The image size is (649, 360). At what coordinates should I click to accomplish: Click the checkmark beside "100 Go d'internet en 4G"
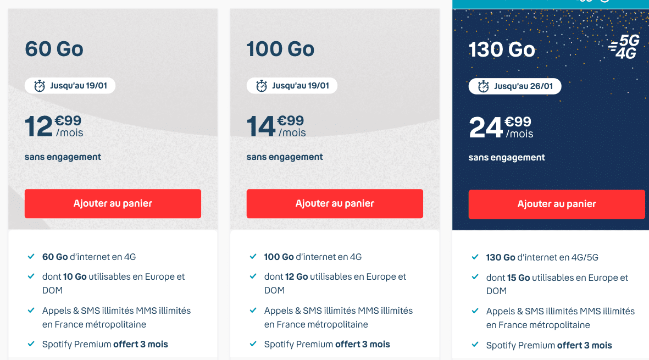pos(253,256)
